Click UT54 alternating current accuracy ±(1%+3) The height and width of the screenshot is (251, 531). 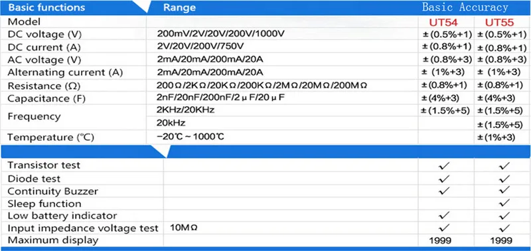coord(443,72)
